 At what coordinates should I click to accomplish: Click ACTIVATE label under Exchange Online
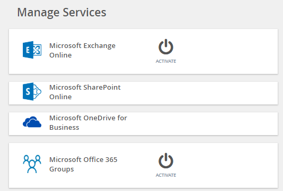[166, 61]
